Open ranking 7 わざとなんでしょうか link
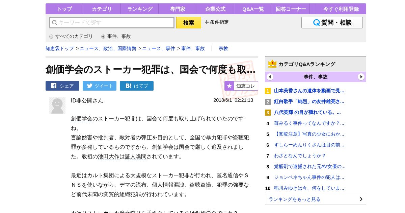The height and width of the screenshot is (213, 405). (300, 156)
